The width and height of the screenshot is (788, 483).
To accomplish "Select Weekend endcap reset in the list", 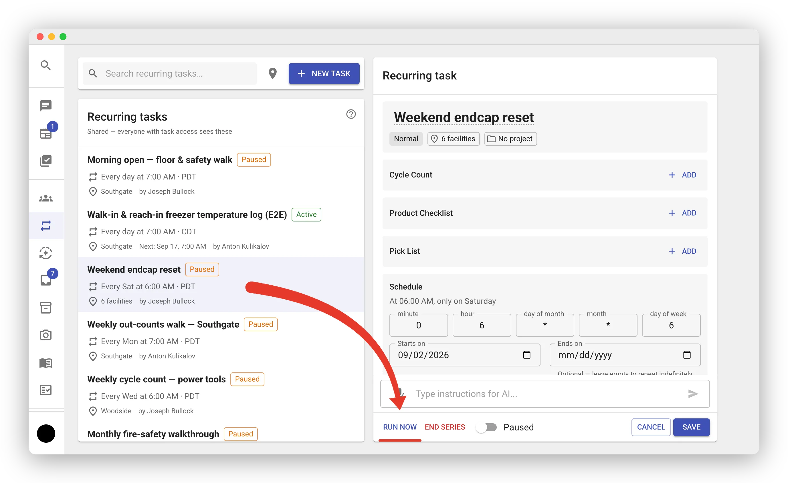I will coord(221,284).
